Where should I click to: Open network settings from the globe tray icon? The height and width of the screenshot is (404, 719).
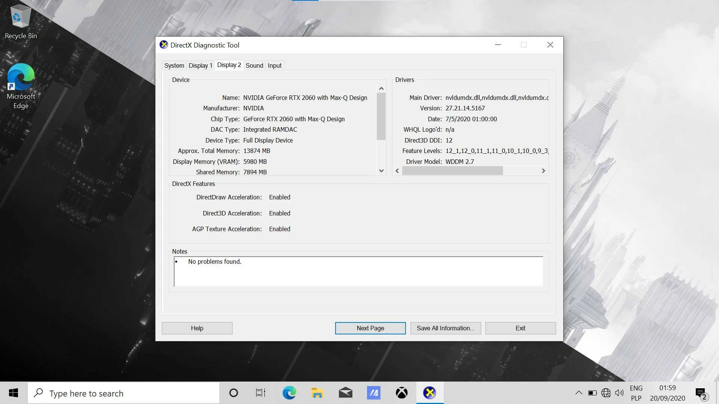tap(606, 393)
